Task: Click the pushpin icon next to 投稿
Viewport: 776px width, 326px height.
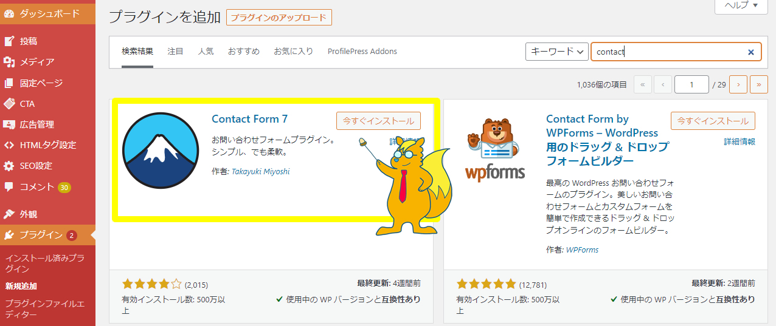Action: (x=9, y=41)
